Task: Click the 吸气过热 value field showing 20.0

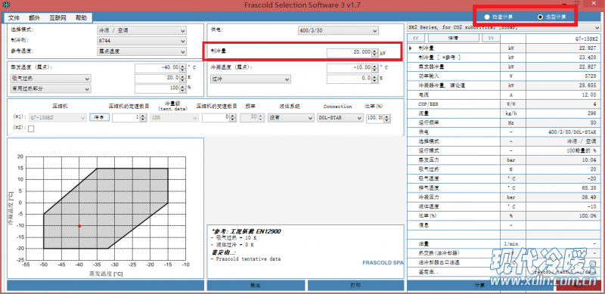Action: (157, 79)
